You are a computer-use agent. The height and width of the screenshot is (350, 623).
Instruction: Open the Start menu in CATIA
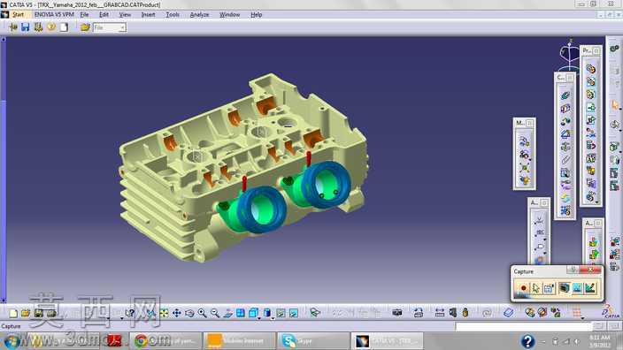tap(18, 15)
